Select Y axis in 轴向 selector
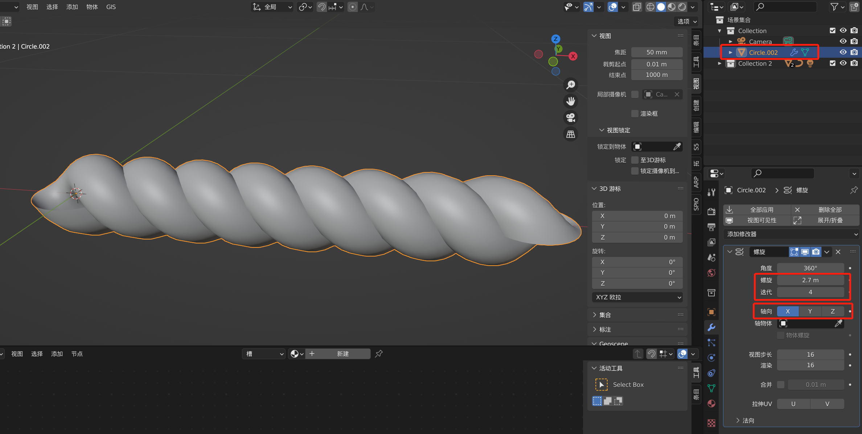862x434 pixels. 810,311
